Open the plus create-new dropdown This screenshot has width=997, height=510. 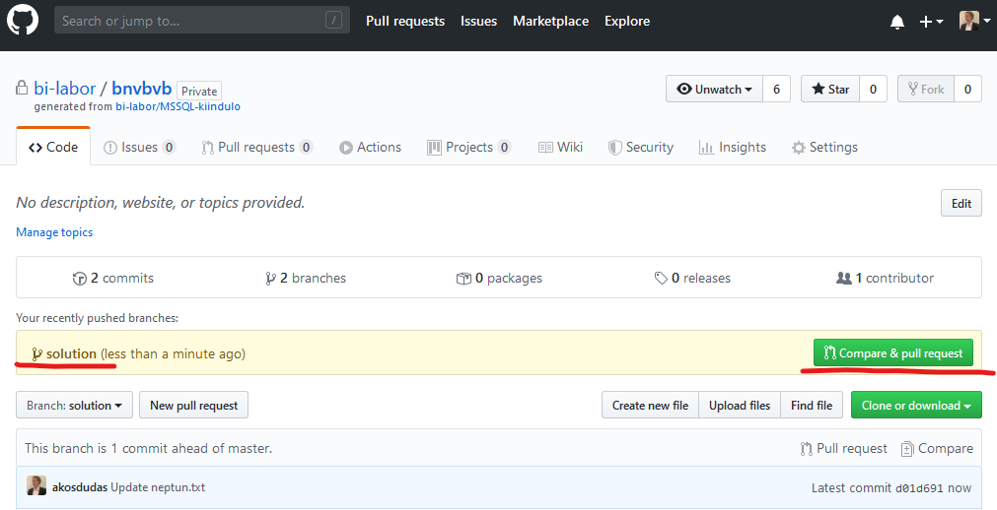pyautogui.click(x=931, y=22)
